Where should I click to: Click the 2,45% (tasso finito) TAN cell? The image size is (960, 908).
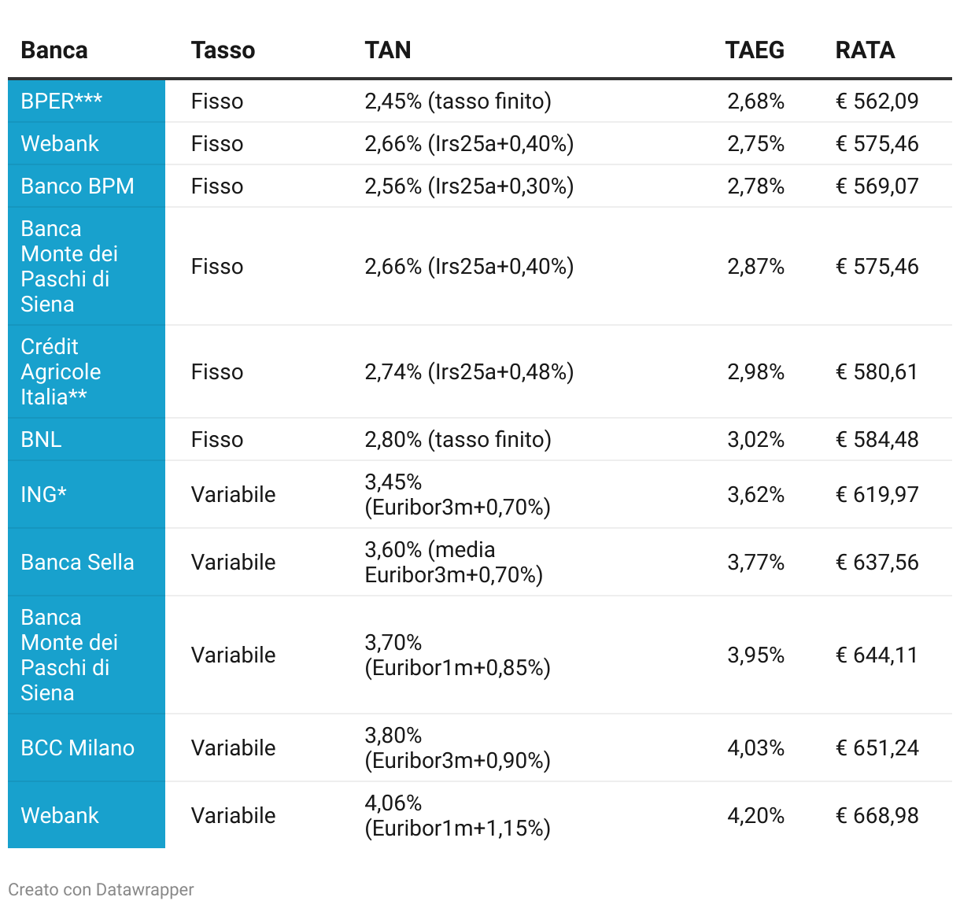point(457,102)
